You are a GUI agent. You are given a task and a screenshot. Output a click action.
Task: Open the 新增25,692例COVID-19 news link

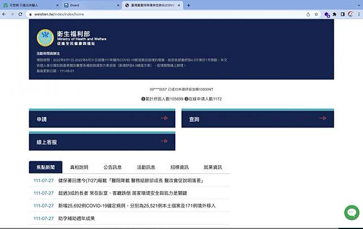[137, 206]
